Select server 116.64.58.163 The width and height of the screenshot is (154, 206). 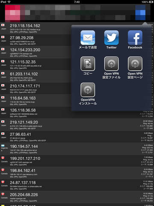click(77, 101)
